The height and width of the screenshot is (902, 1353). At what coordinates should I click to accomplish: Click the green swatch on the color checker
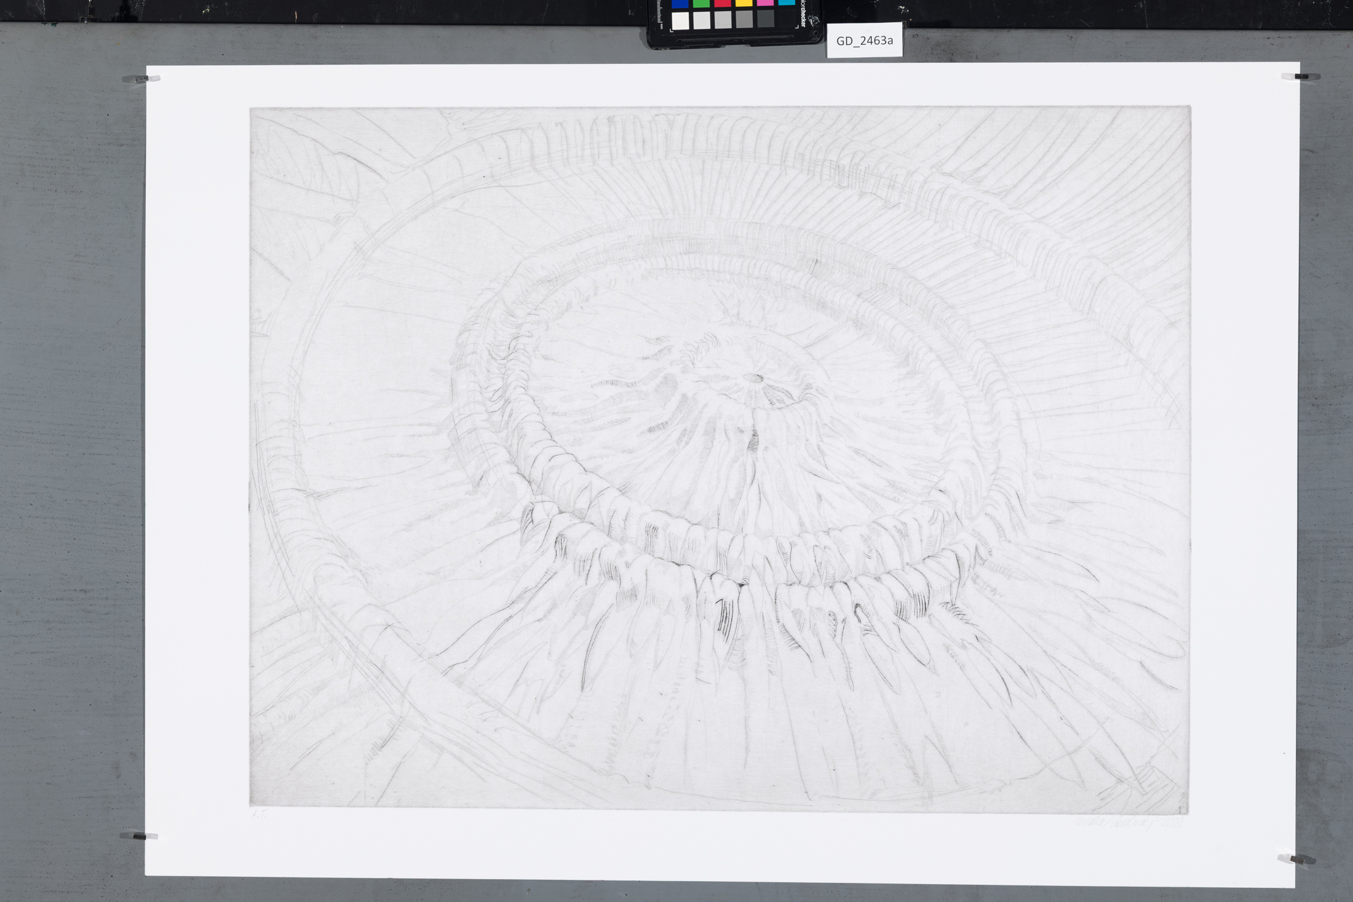[x=701, y=4]
